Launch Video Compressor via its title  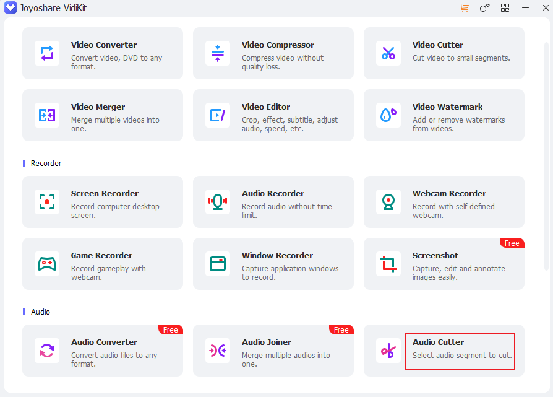278,45
